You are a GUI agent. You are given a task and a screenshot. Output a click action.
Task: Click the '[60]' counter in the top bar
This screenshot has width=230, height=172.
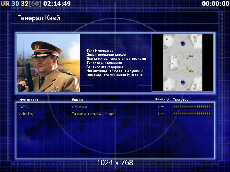pyautogui.click(x=35, y=4)
